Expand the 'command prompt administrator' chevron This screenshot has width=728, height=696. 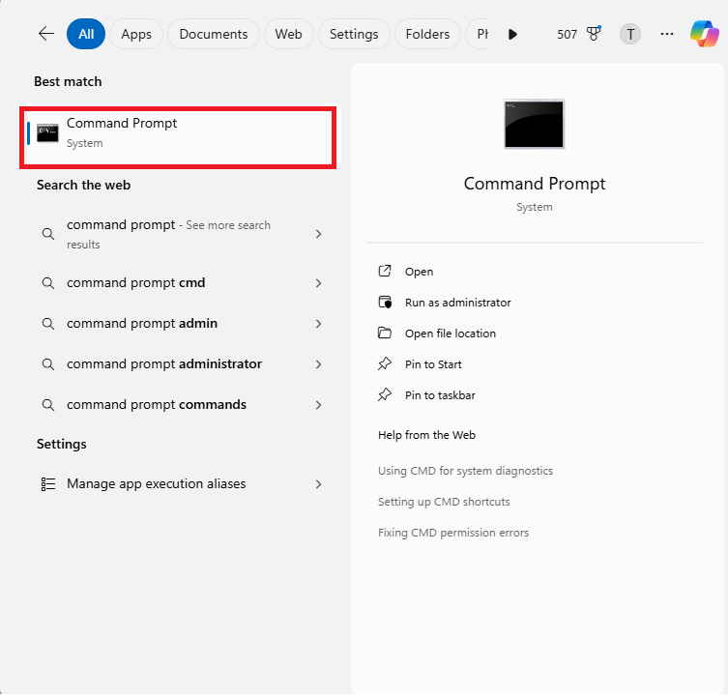pos(318,364)
